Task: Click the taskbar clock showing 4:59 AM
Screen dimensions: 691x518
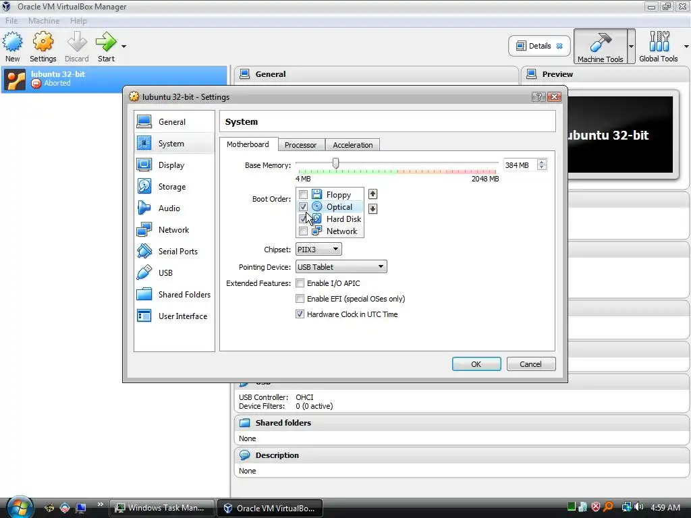Action: click(665, 507)
